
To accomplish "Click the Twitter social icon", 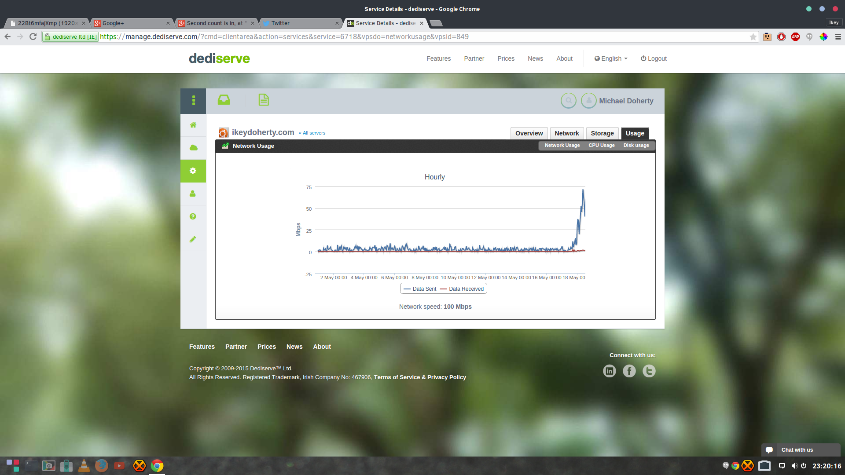I will point(649,371).
